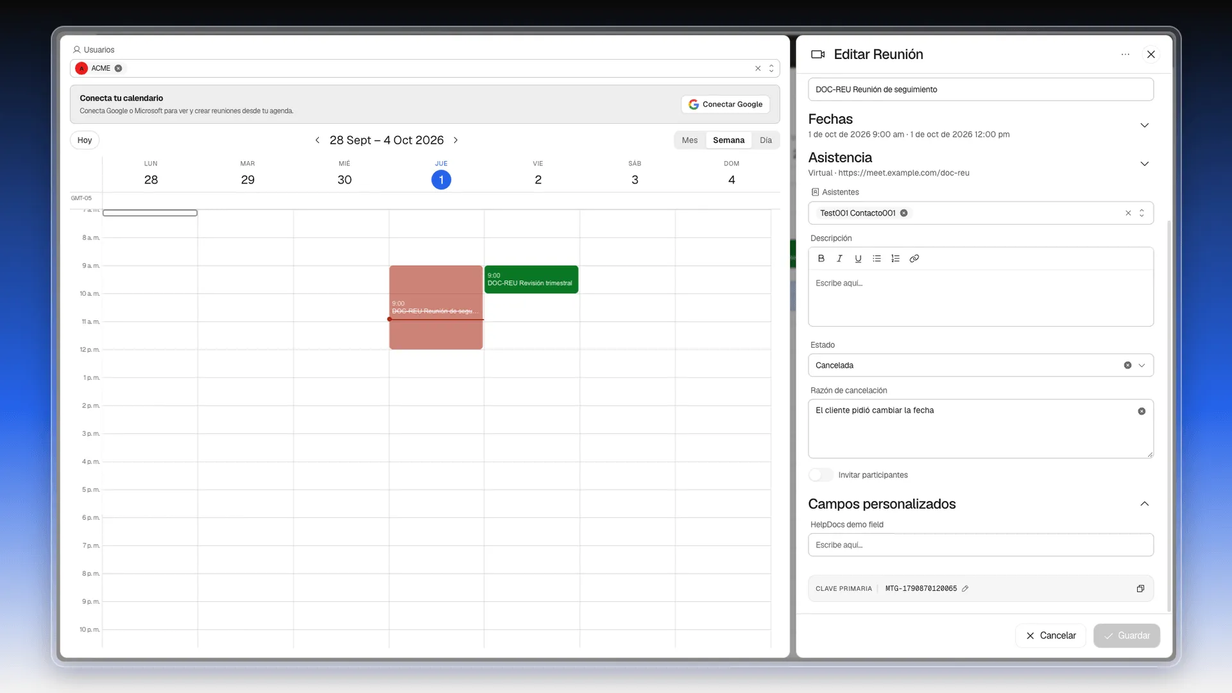1232x693 pixels.
Task: Expand the Asistencia section
Action: coord(1144,164)
